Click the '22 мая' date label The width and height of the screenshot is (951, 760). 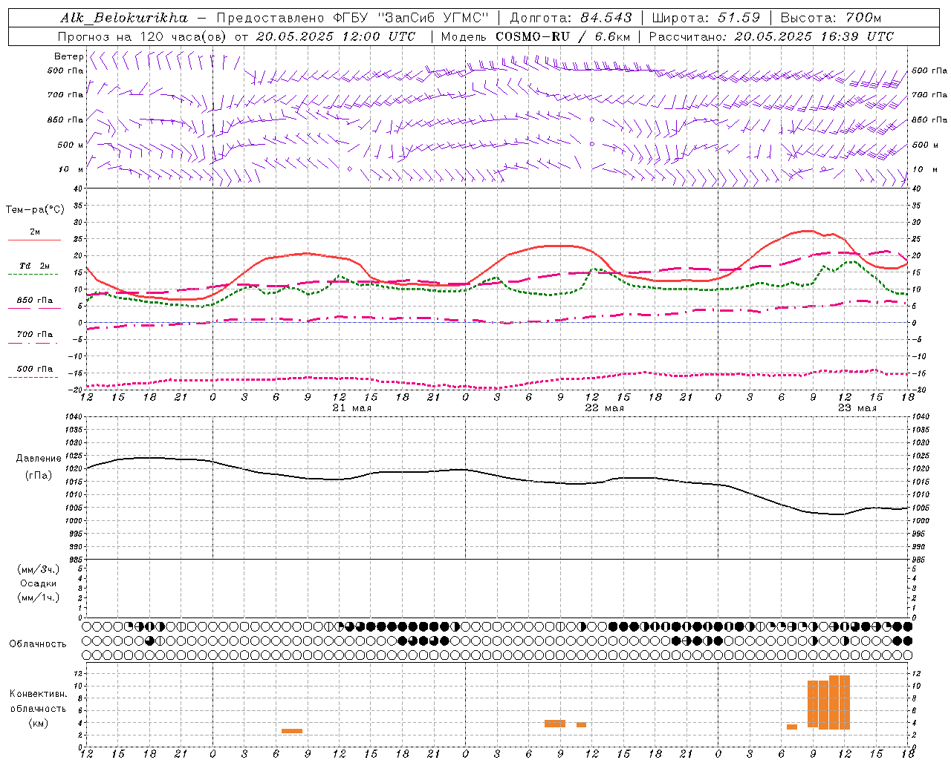click(605, 408)
